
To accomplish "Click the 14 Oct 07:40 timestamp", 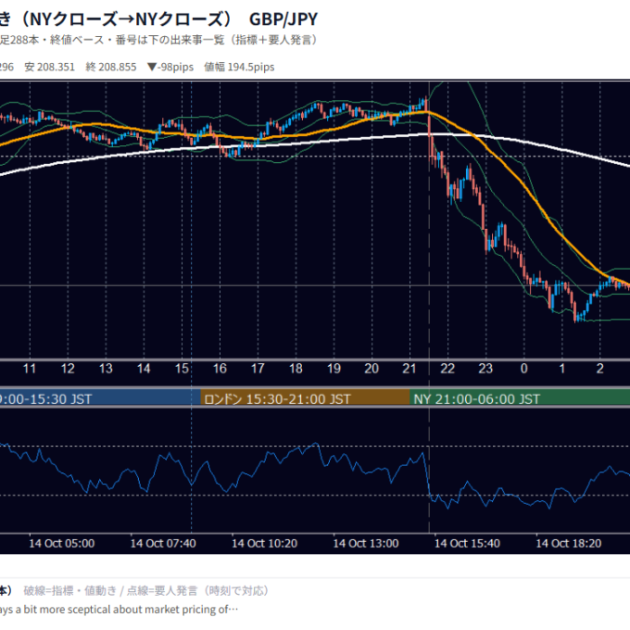I will [x=163, y=543].
